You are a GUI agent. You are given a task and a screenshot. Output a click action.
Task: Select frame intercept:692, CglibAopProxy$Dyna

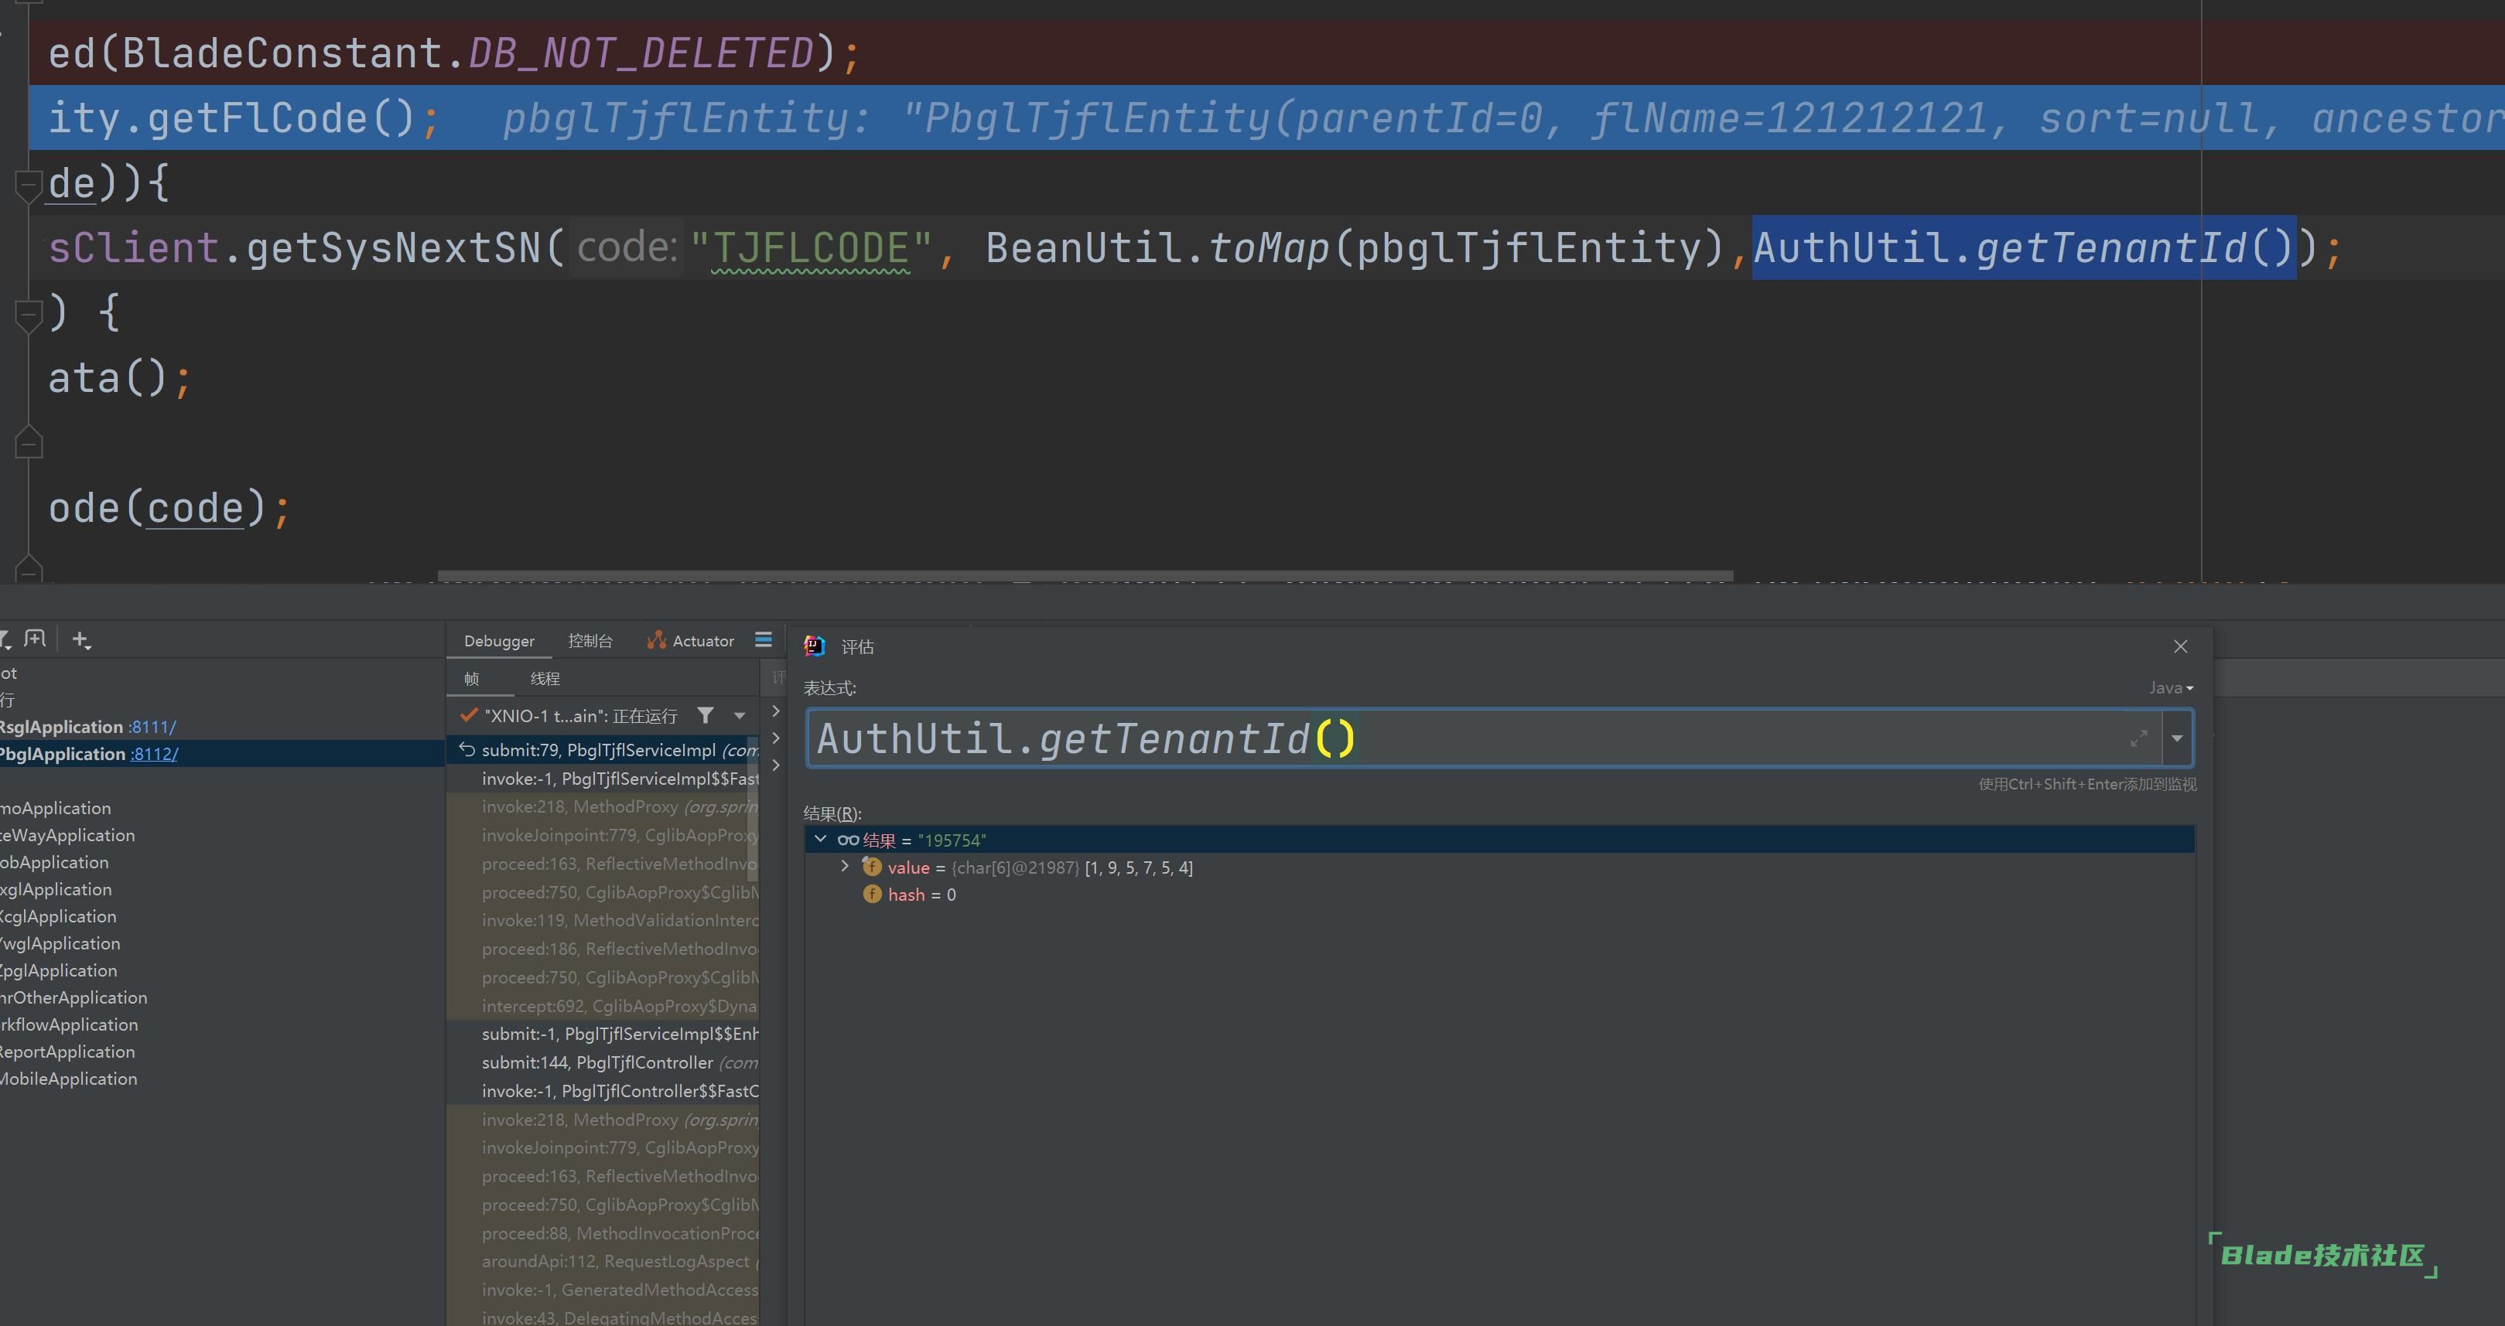click(603, 1006)
